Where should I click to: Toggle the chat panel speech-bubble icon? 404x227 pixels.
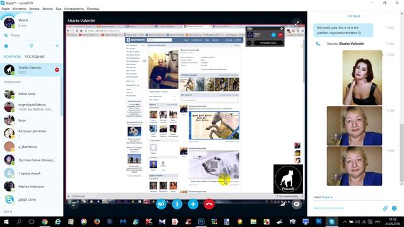click(x=297, y=204)
